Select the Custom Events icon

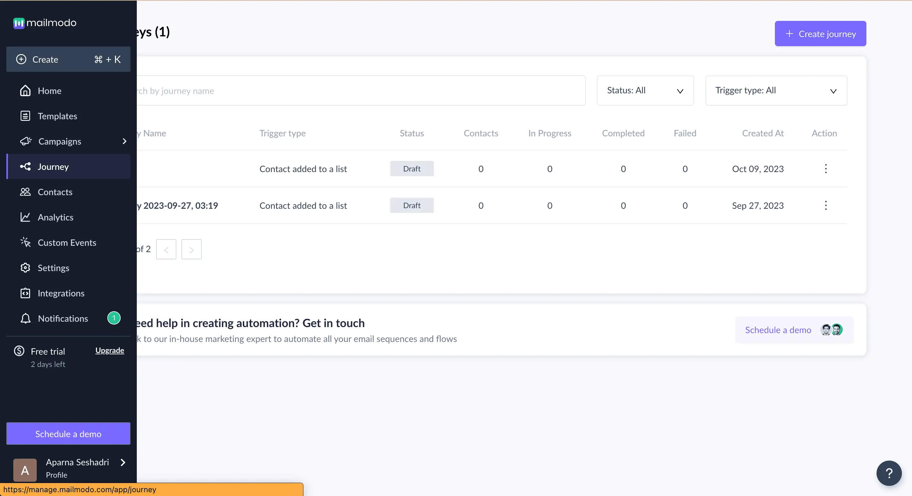pos(25,242)
